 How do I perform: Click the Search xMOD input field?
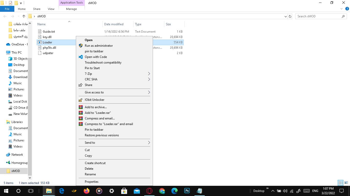[318, 16]
